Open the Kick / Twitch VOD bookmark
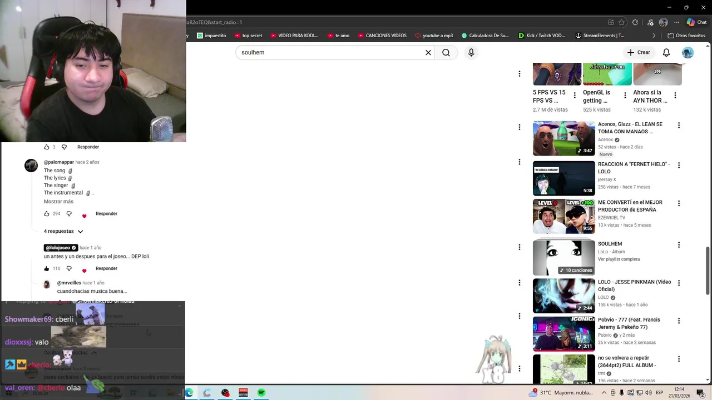 541,36
